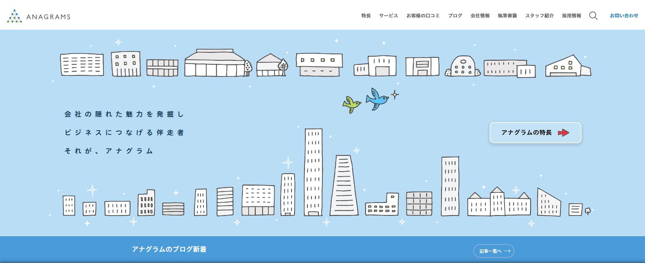645x263 pixels.
Task: Click the red arrow in the 特長 button
Action: coord(563,133)
